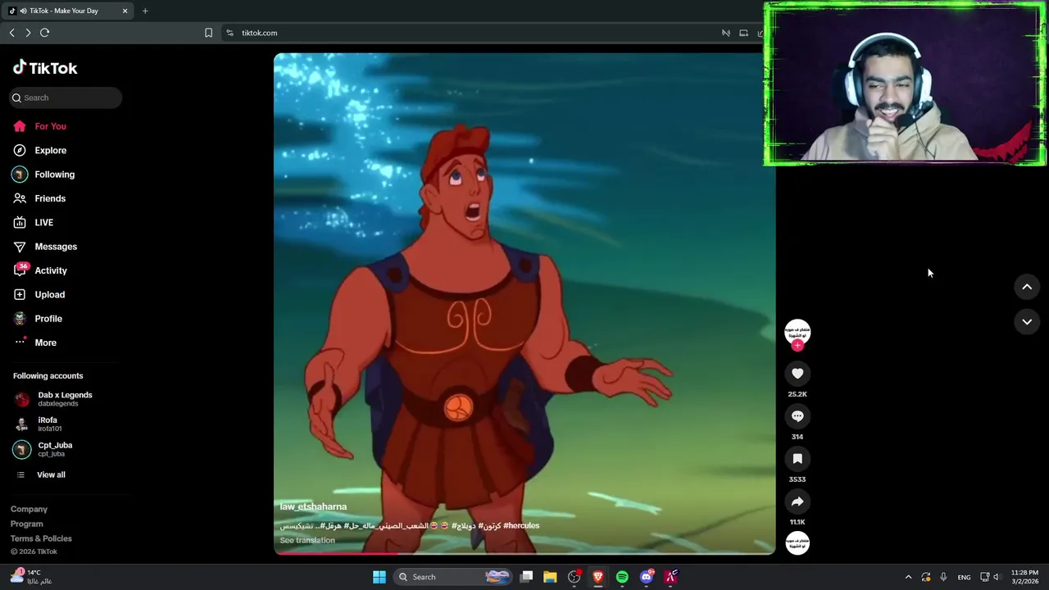Follow the creator with red plus button
This screenshot has height=590, width=1049.
tap(797, 346)
